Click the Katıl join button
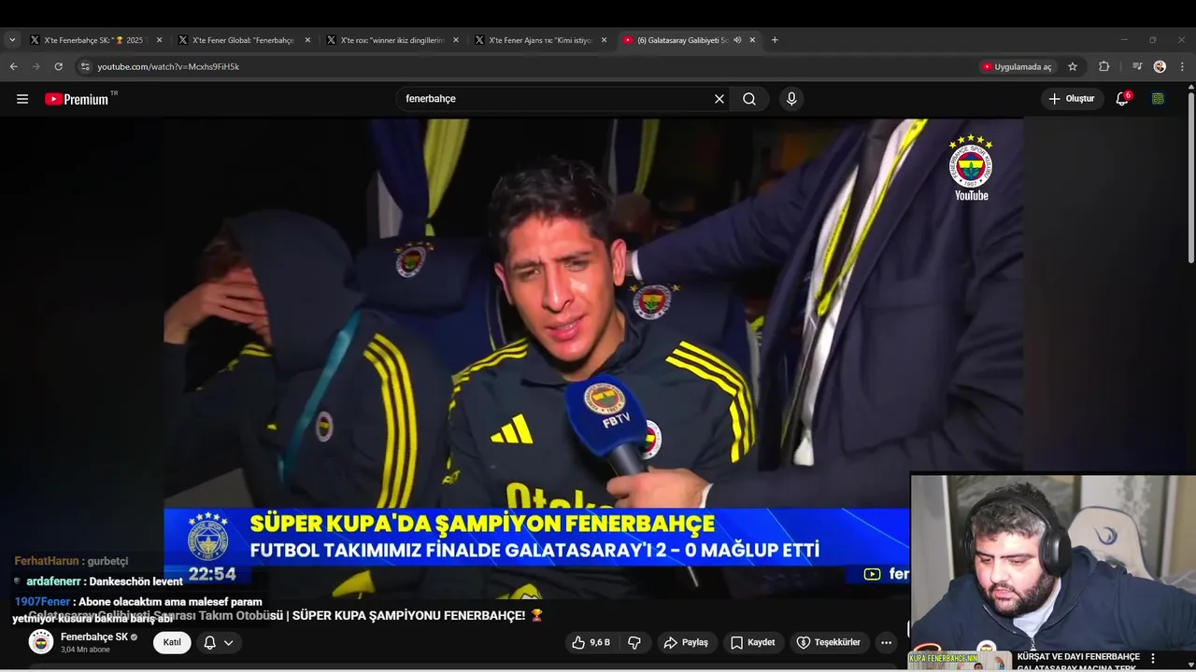 point(172,642)
